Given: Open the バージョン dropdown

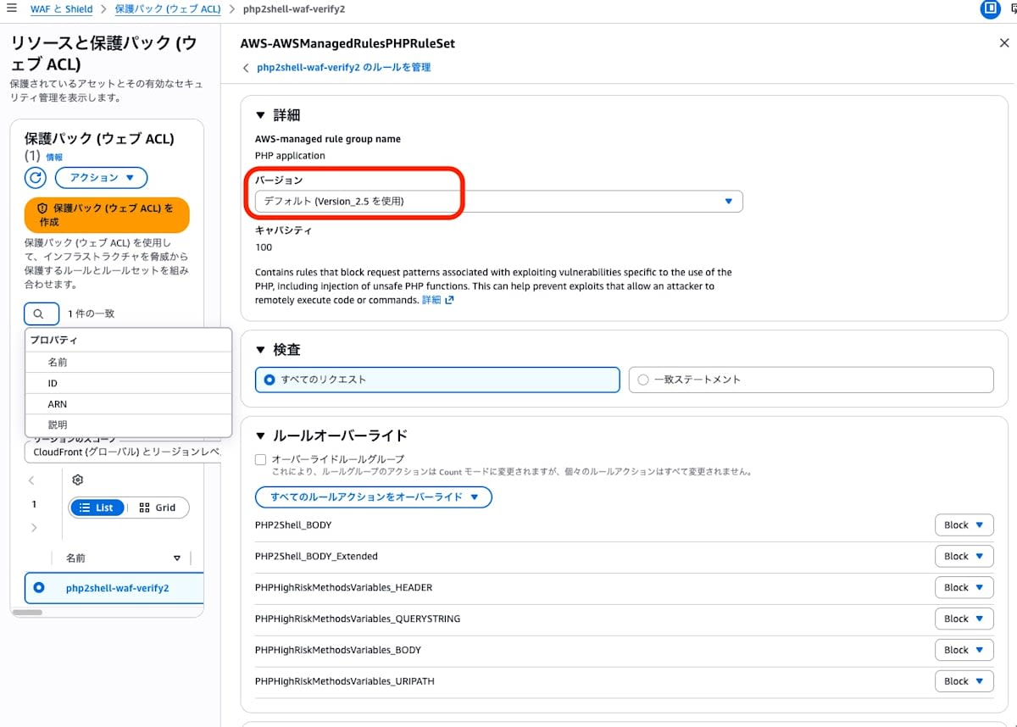Looking at the screenshot, I should [498, 202].
